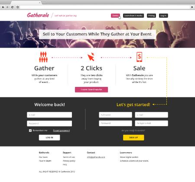Viewport: 195px width, 182px height.
Task: Open the Privacy policy footer link
Action: click(x=69, y=161)
